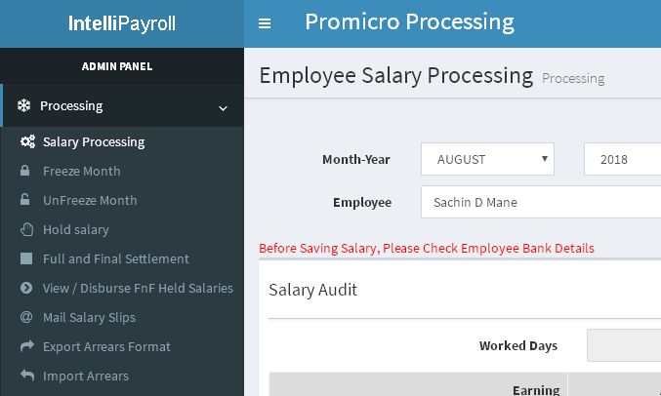Screen dimensions: 661x396
Task: Click the square Full and Final Settlement icon
Action: (26, 258)
